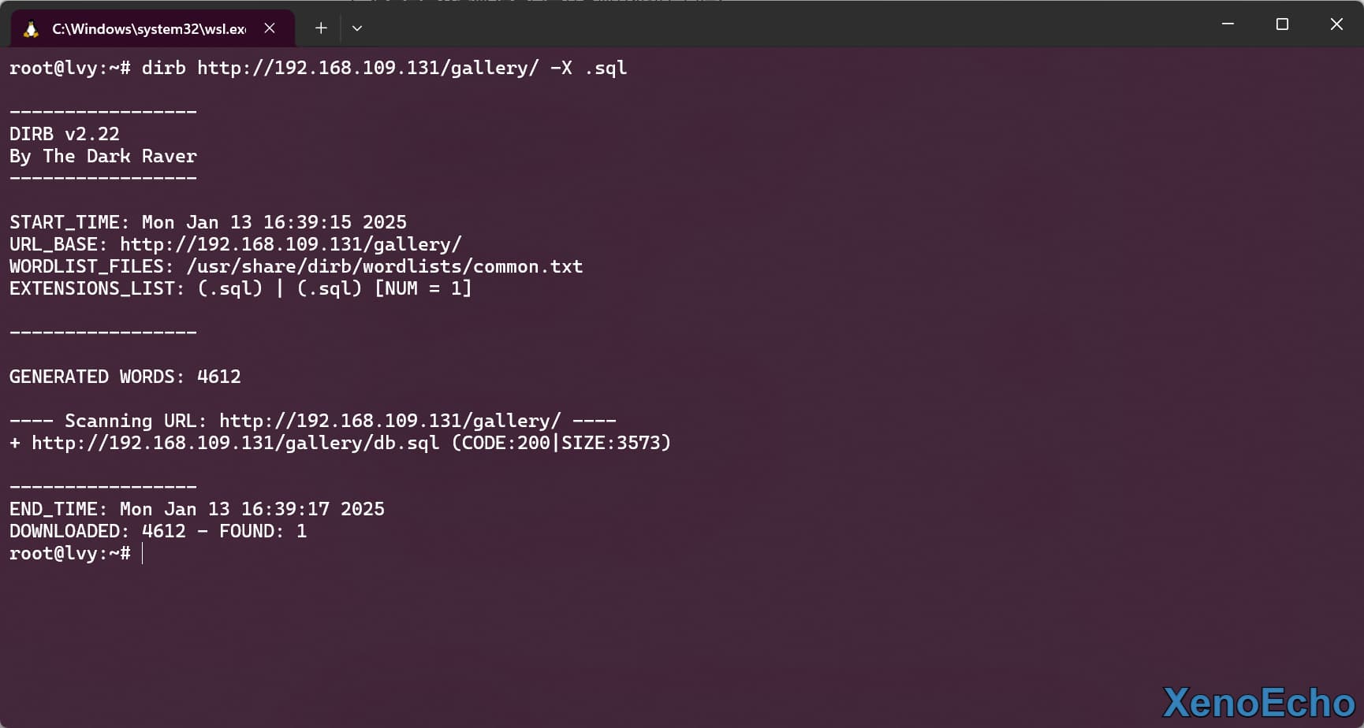The image size is (1364, 728).
Task: Expand the new tab profile dropdown chevron
Action: [357, 28]
